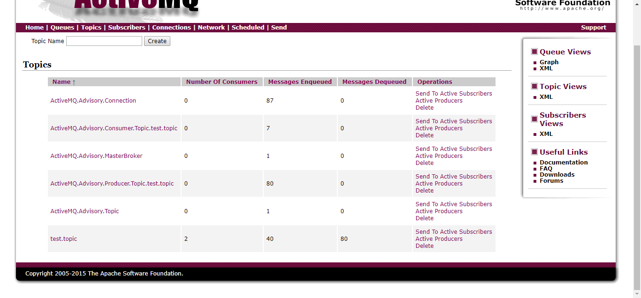The image size is (641, 298).
Task: View Active Producers for ActiveMQ.Advisory.Connection
Action: point(439,101)
